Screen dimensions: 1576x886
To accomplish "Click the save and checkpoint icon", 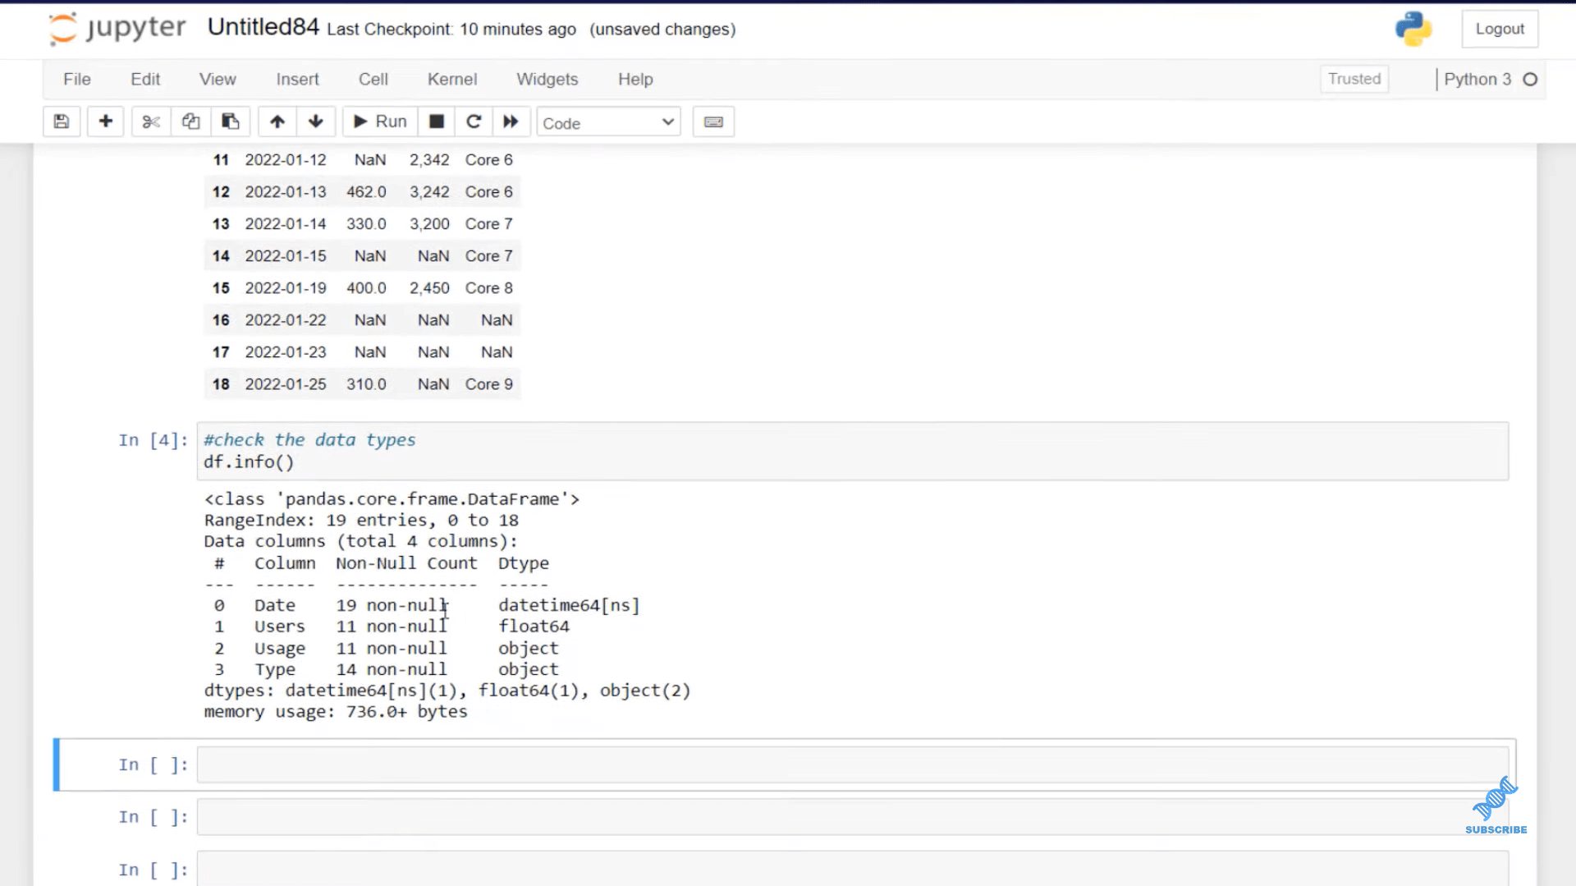I will coord(62,122).
